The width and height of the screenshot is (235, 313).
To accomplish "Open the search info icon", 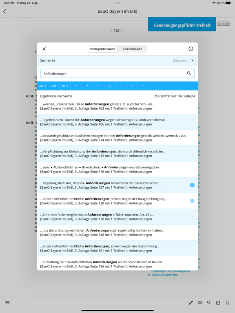I will pos(191,49).
